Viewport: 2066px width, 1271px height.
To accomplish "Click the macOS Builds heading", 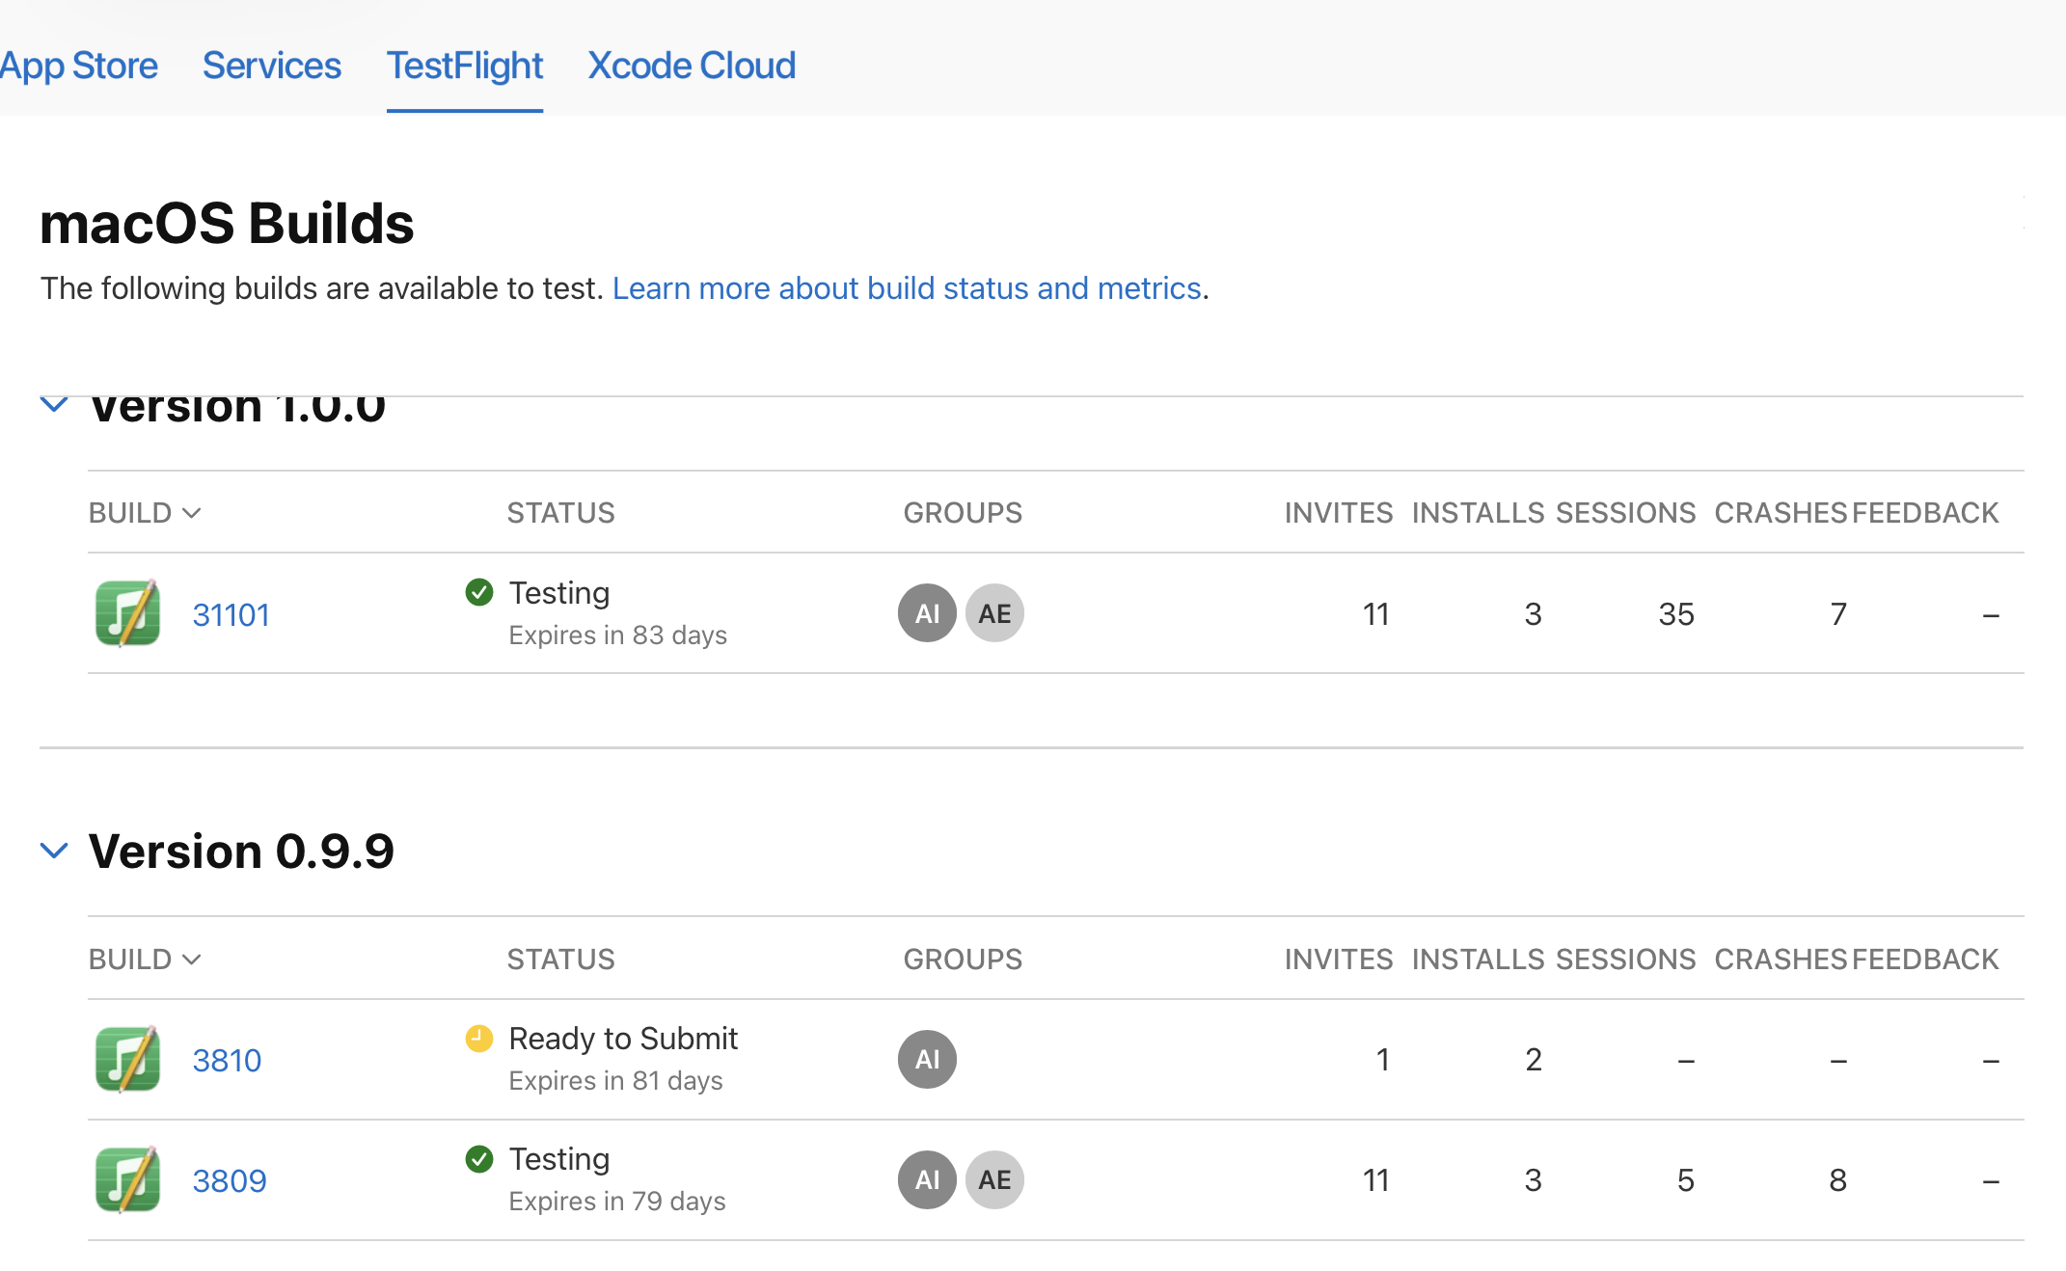I will click(227, 224).
